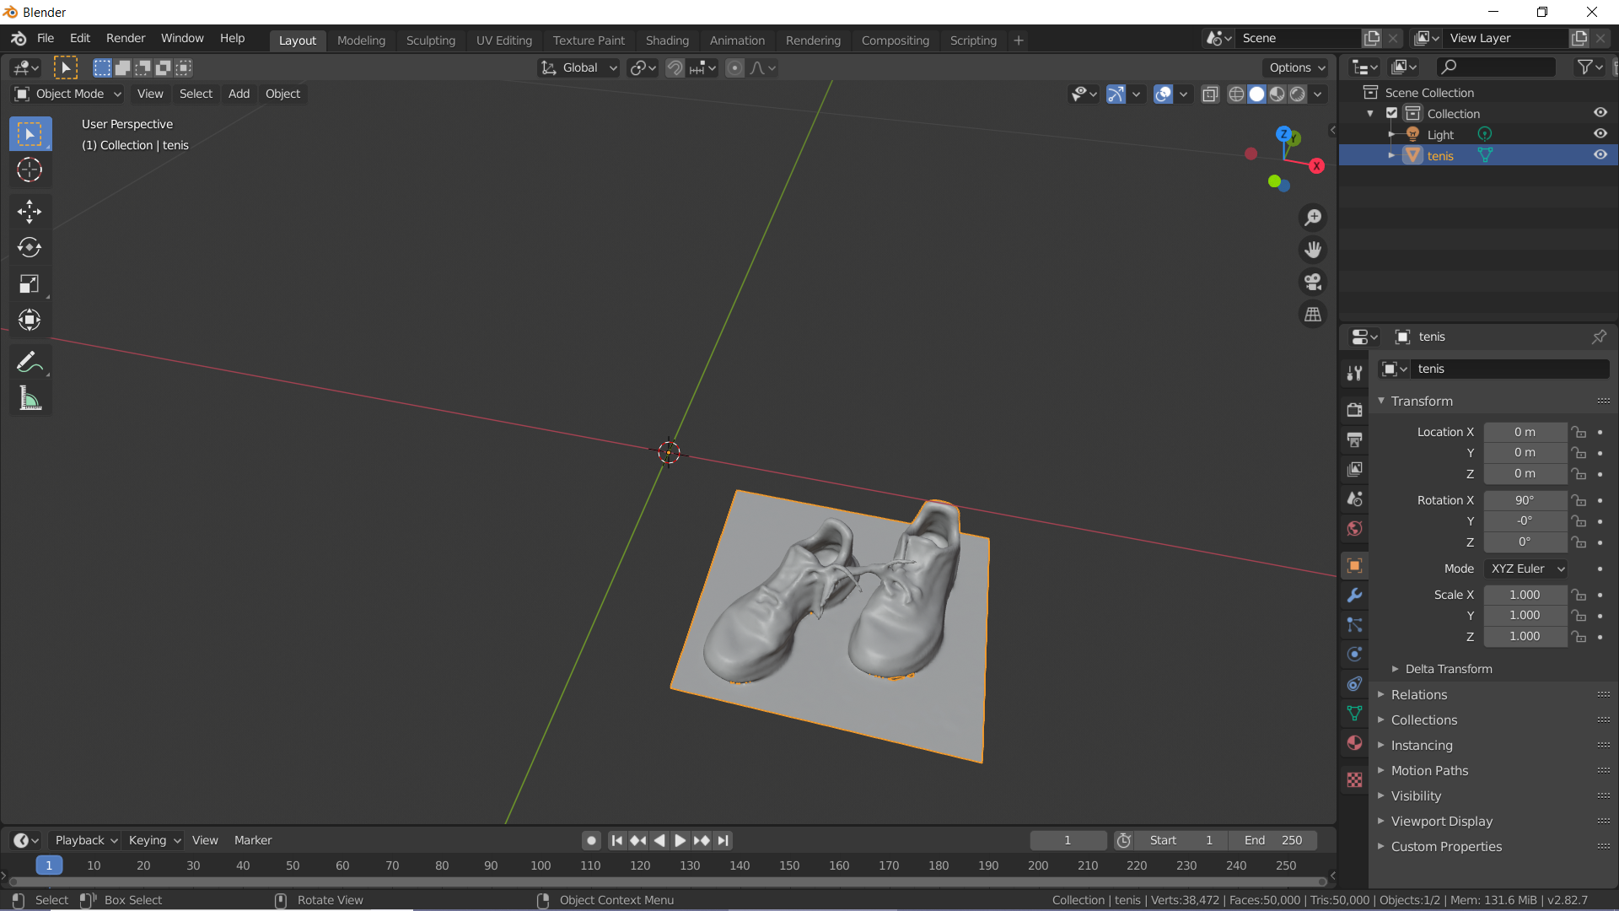Select the Rotate tool
Image resolution: width=1619 pixels, height=911 pixels.
tap(30, 247)
